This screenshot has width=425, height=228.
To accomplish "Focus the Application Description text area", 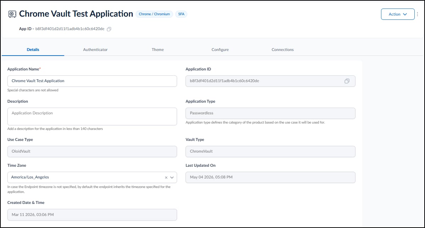I will pos(92,116).
